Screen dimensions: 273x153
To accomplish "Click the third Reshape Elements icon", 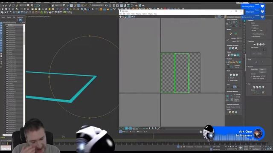I will (x=236, y=48).
